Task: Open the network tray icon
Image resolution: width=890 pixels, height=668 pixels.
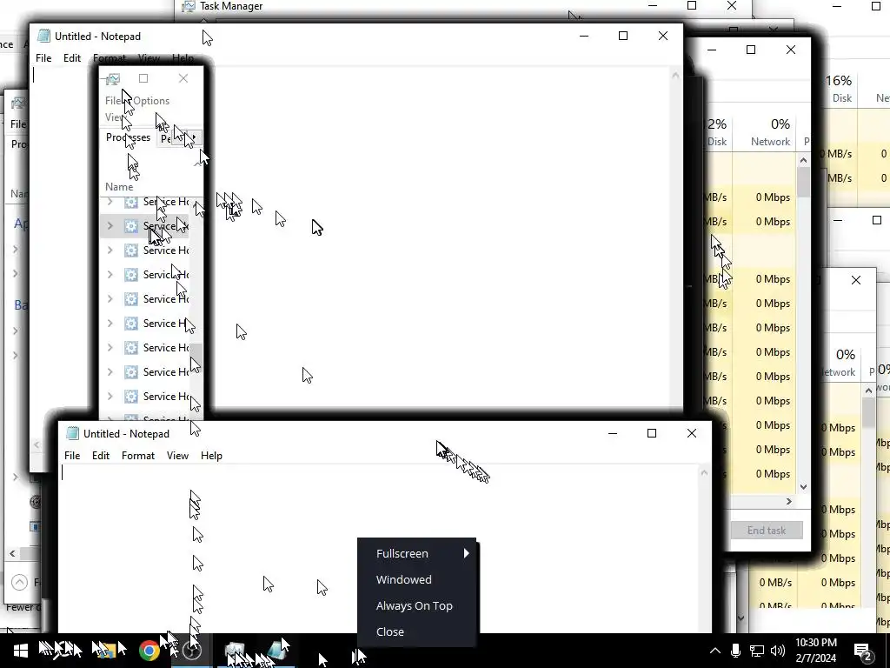Action: click(x=757, y=651)
